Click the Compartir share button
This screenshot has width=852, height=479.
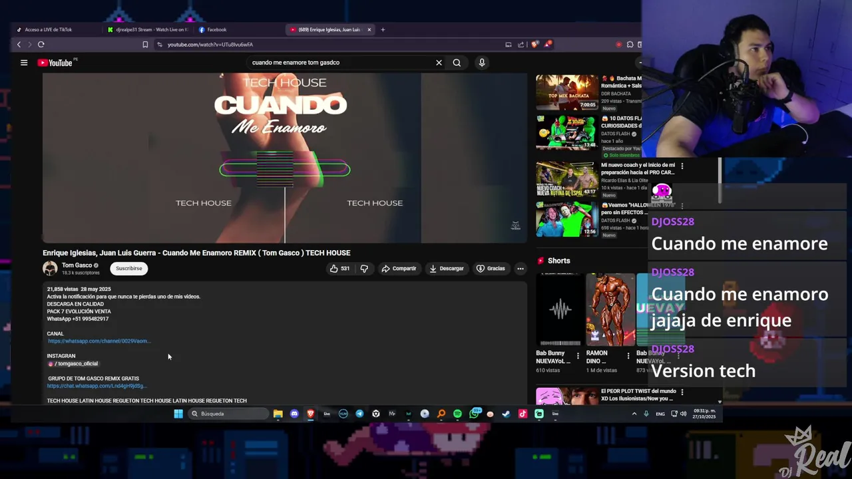click(x=399, y=268)
